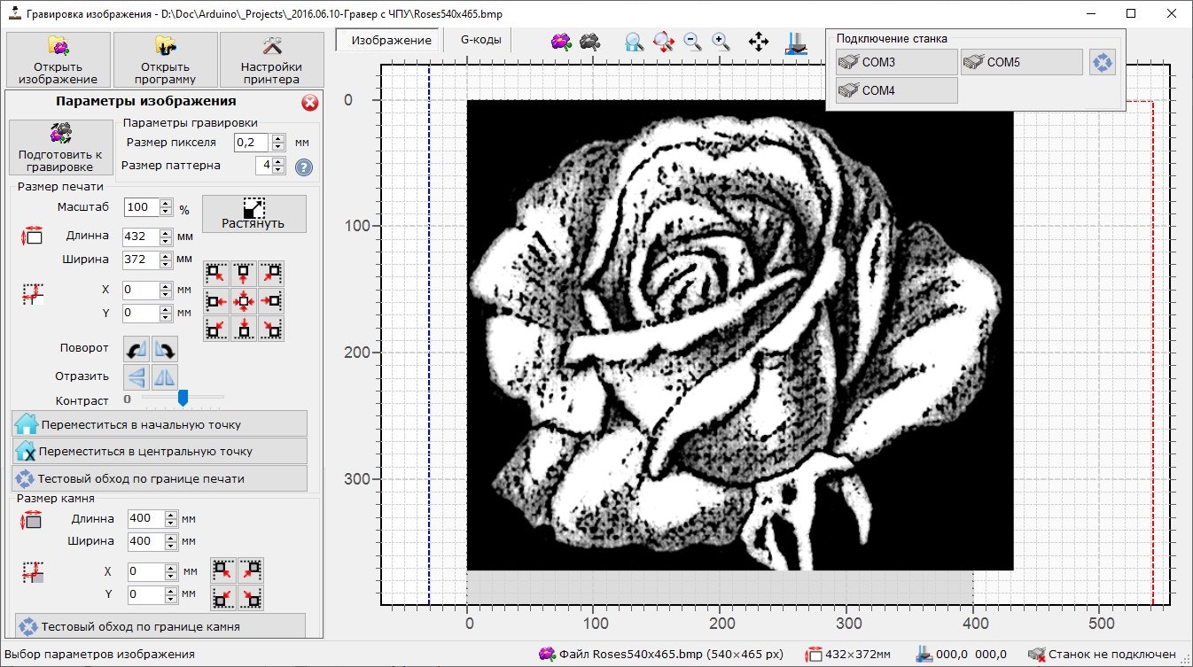Image resolution: width=1193 pixels, height=667 pixels.
Task: Align print to left center
Action: click(x=217, y=301)
